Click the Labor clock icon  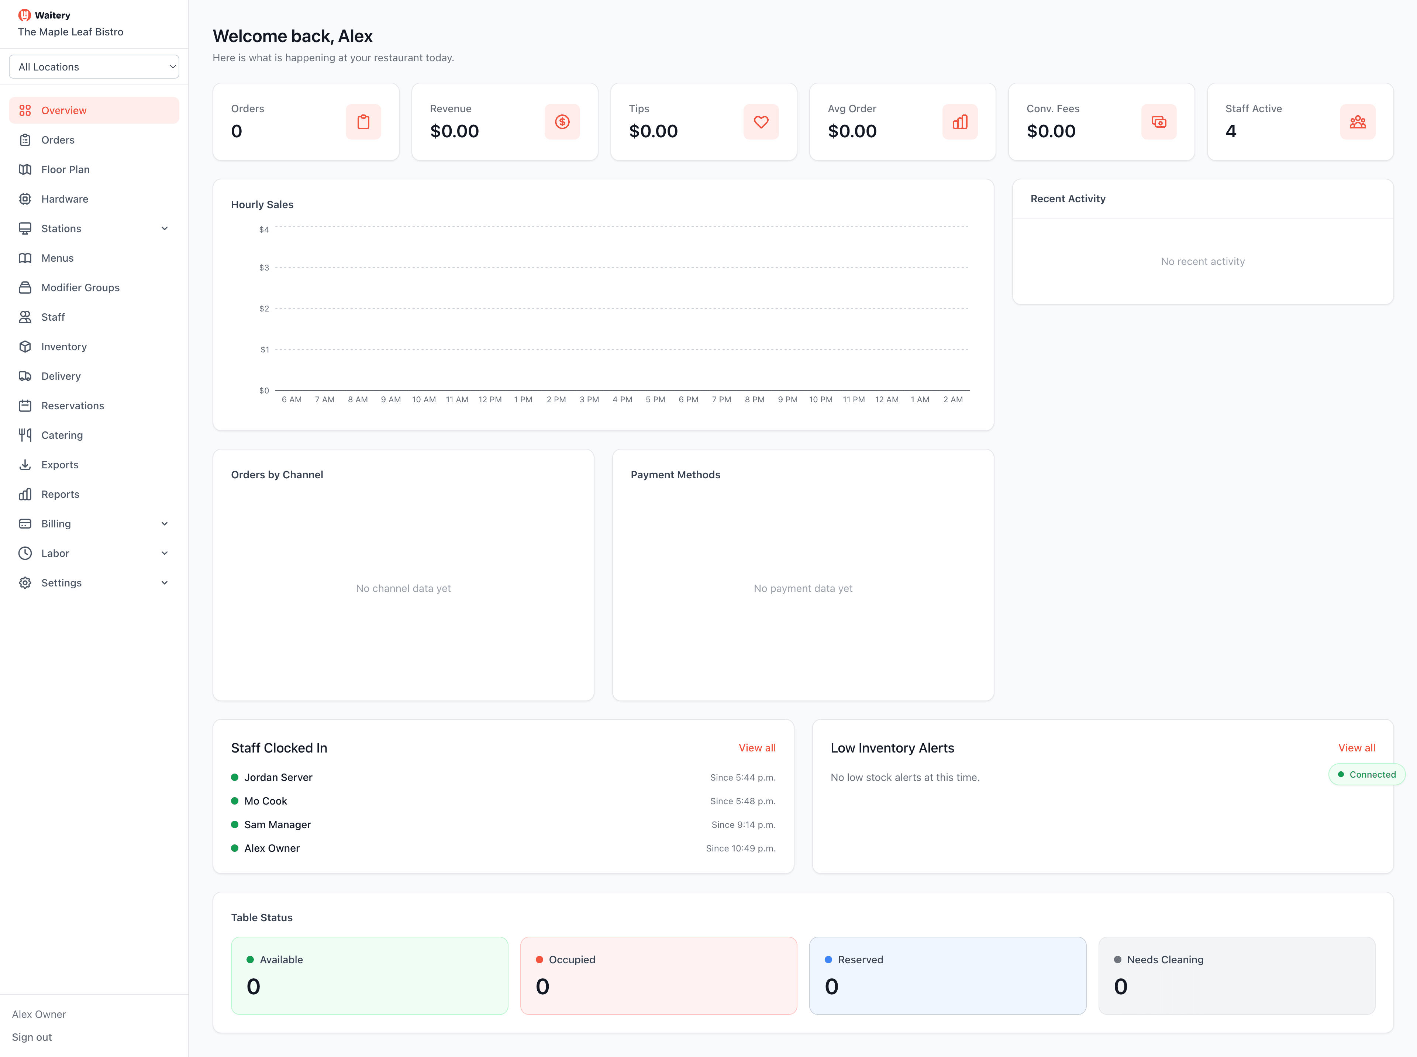tap(25, 553)
